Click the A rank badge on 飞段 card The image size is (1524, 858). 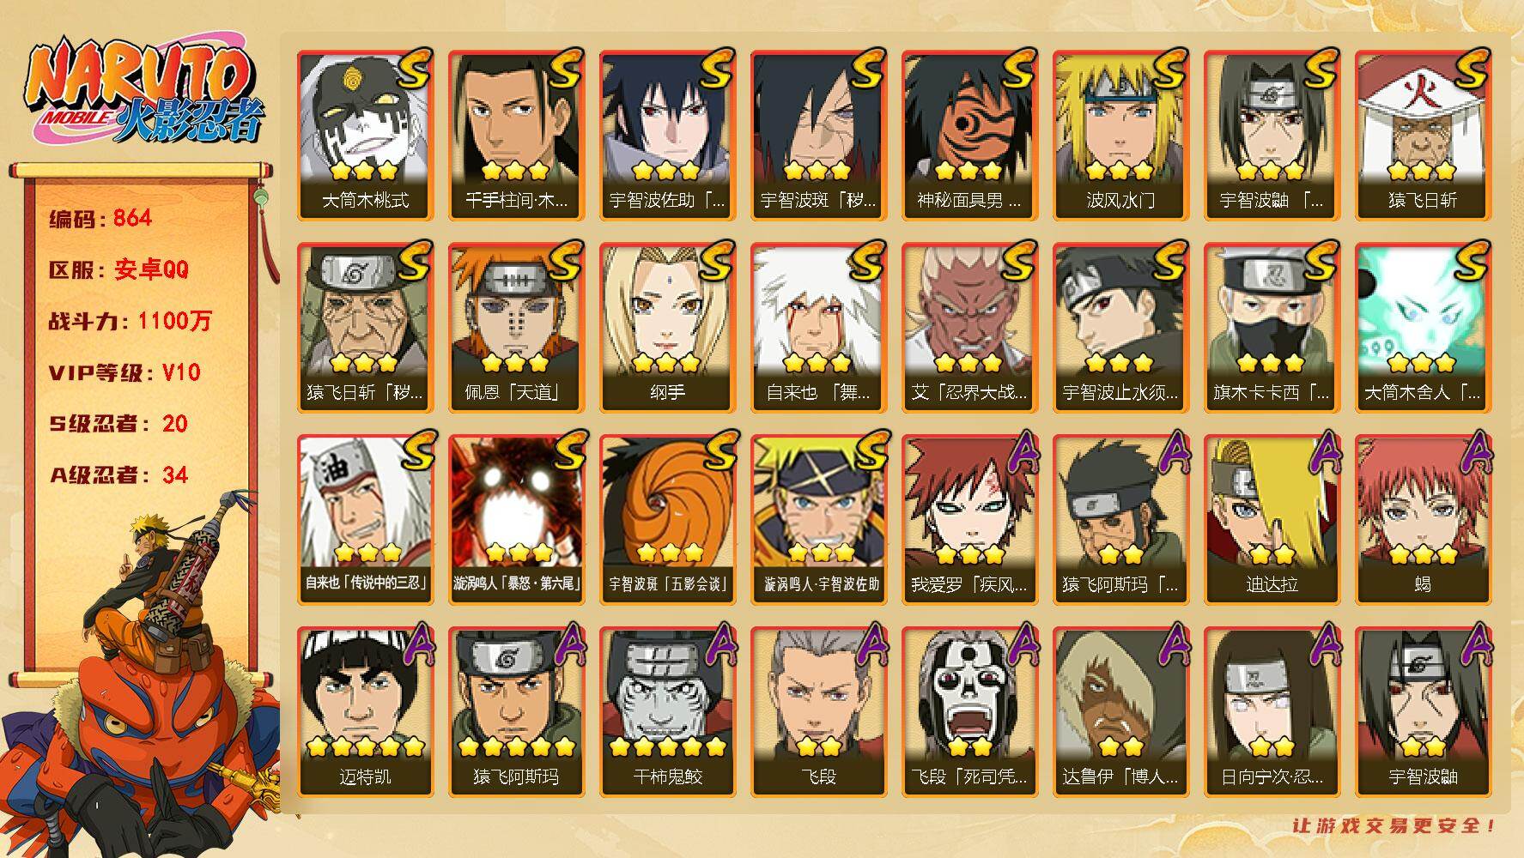click(870, 645)
